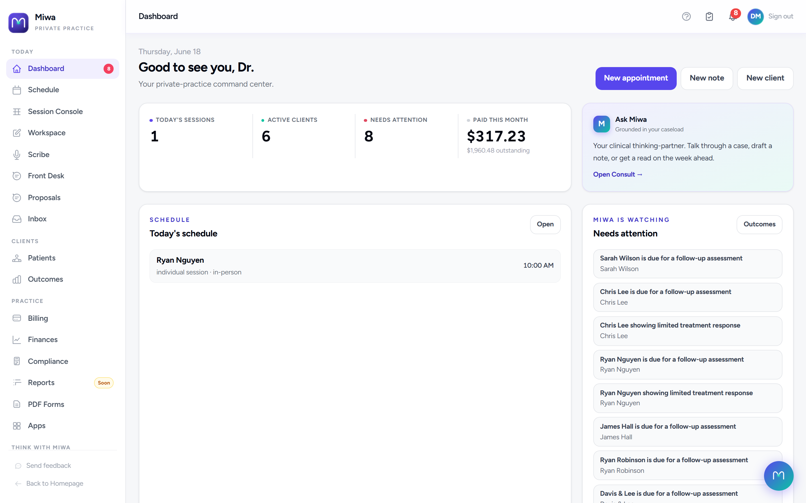
Task: Open Finances in the sidebar
Action: (x=63, y=340)
